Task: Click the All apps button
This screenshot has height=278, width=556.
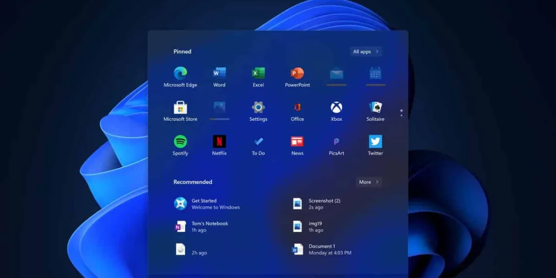Action: [366, 51]
